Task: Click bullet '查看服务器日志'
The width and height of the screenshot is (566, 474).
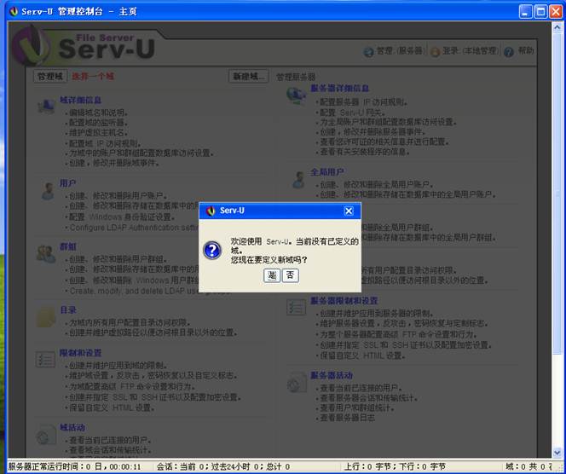Action: tap(347, 418)
